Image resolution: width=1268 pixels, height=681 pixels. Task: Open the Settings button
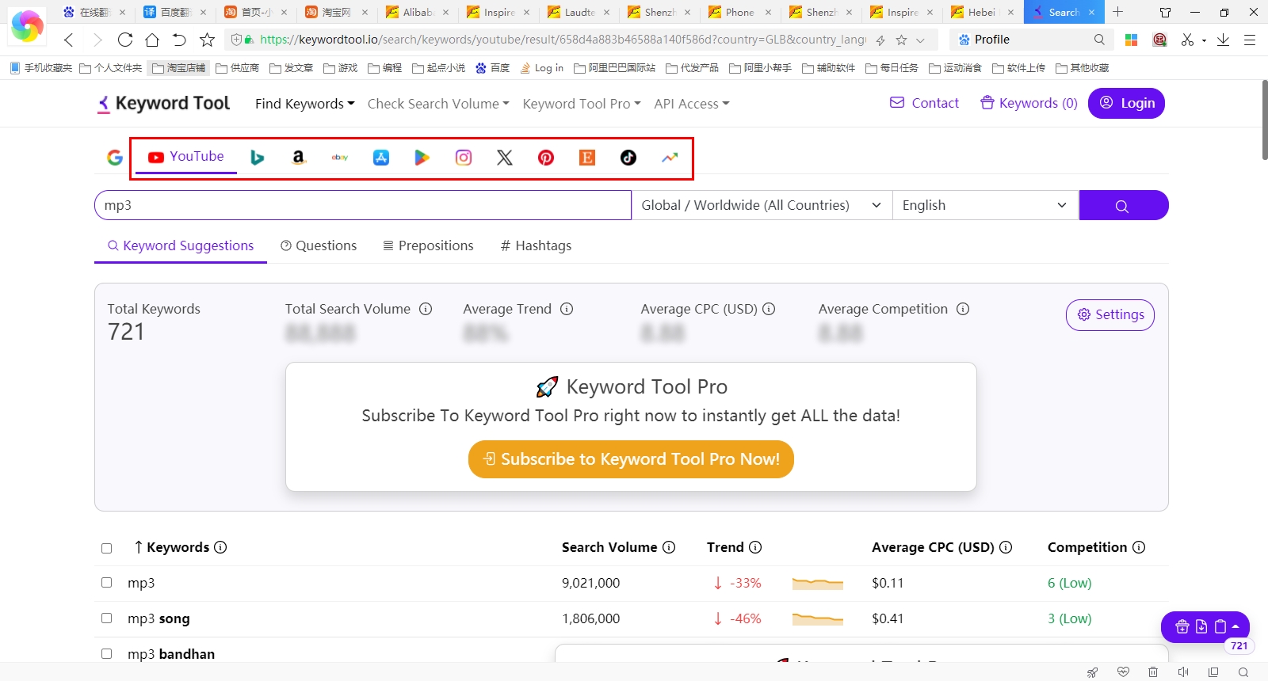tap(1110, 314)
